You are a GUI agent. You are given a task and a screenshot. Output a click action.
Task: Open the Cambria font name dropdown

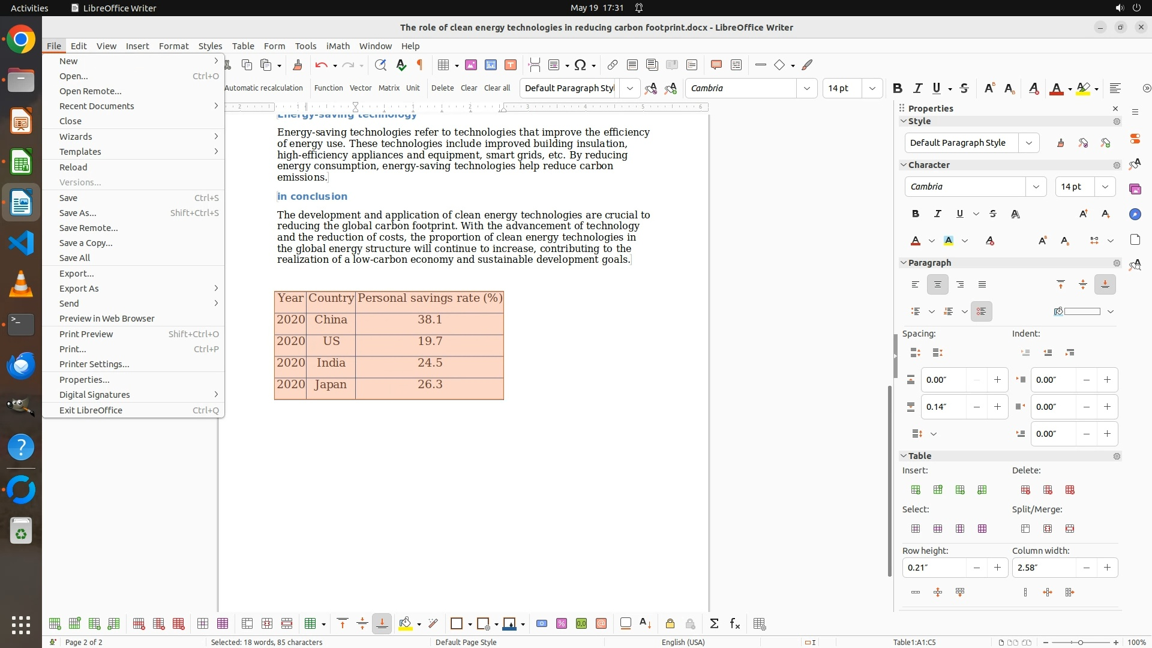pyautogui.click(x=807, y=88)
